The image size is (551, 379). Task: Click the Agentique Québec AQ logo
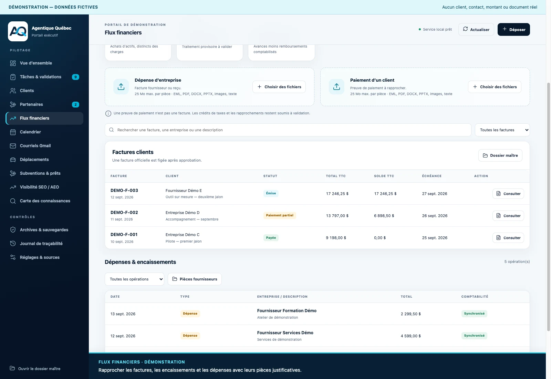pos(18,31)
